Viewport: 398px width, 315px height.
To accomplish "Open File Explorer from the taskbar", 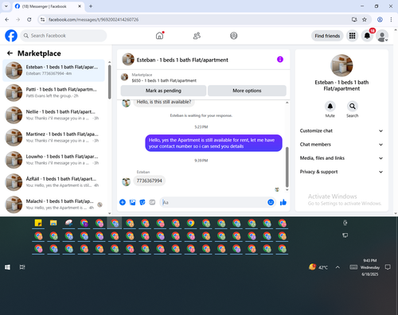I will click(x=53, y=223).
